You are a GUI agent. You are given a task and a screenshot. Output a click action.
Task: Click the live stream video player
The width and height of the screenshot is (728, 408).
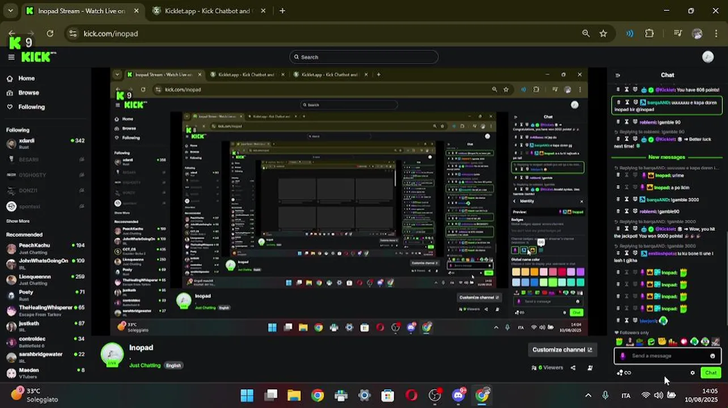349,202
